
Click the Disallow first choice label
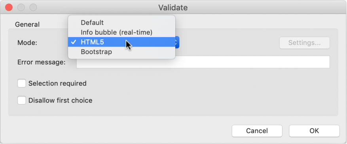(x=61, y=100)
